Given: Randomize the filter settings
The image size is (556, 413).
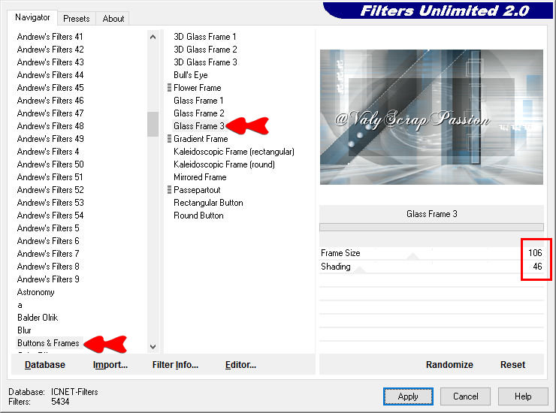Looking at the screenshot, I should (449, 365).
